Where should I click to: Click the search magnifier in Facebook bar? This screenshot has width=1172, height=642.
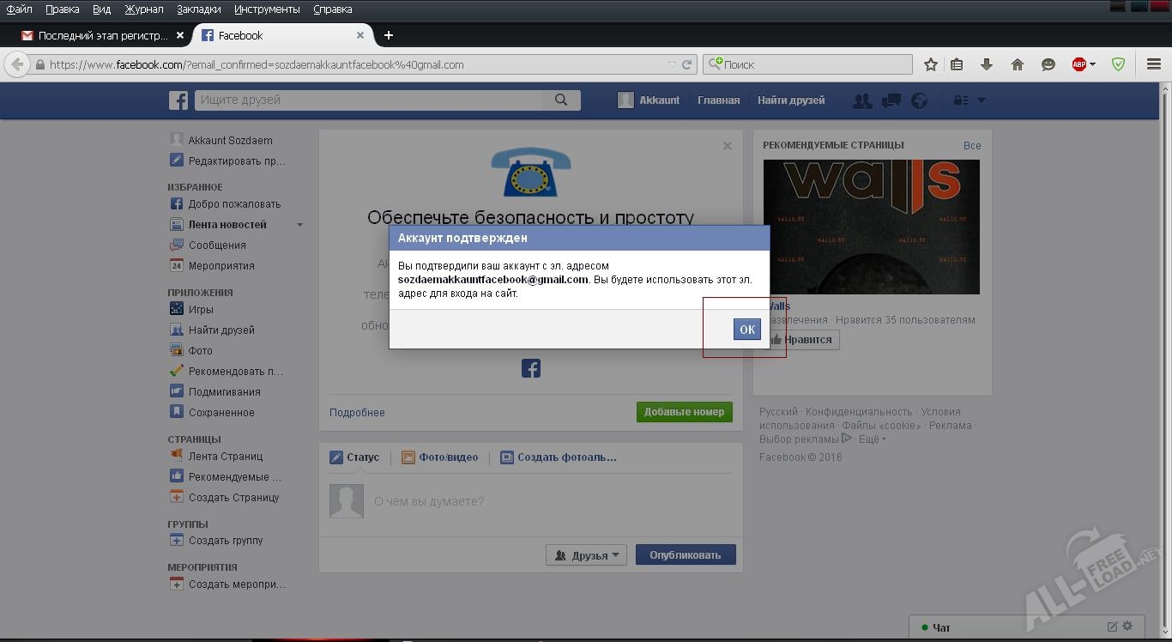click(561, 100)
